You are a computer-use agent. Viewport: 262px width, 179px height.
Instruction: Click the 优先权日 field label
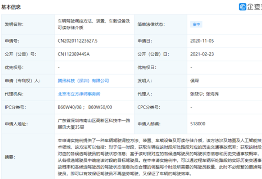pyautogui.click(x=147, y=68)
